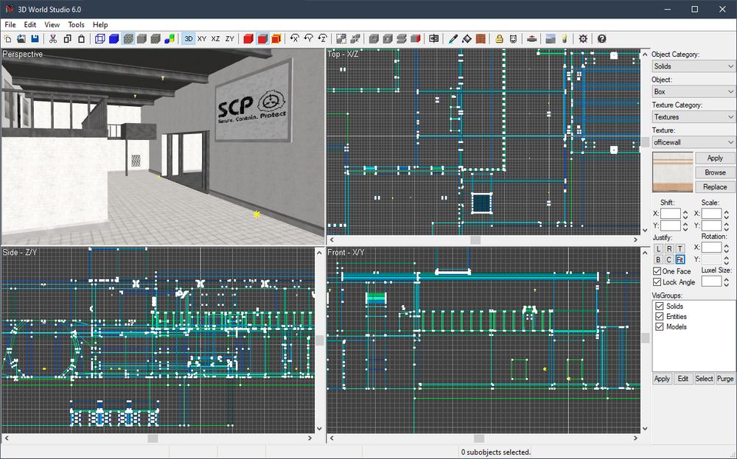Screen dimensions: 737x459
Task: Click the Save floppy disk icon
Action: tap(35, 38)
